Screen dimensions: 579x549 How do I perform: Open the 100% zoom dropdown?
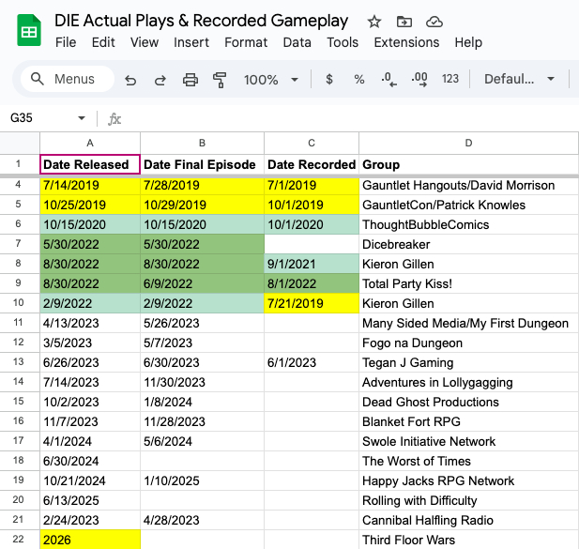pyautogui.click(x=273, y=80)
